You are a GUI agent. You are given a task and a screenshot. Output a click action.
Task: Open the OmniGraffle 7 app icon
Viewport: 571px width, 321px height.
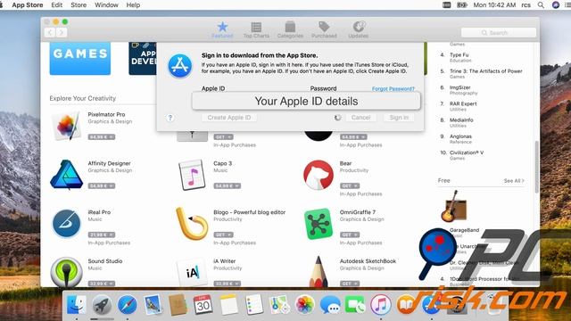pos(319,224)
